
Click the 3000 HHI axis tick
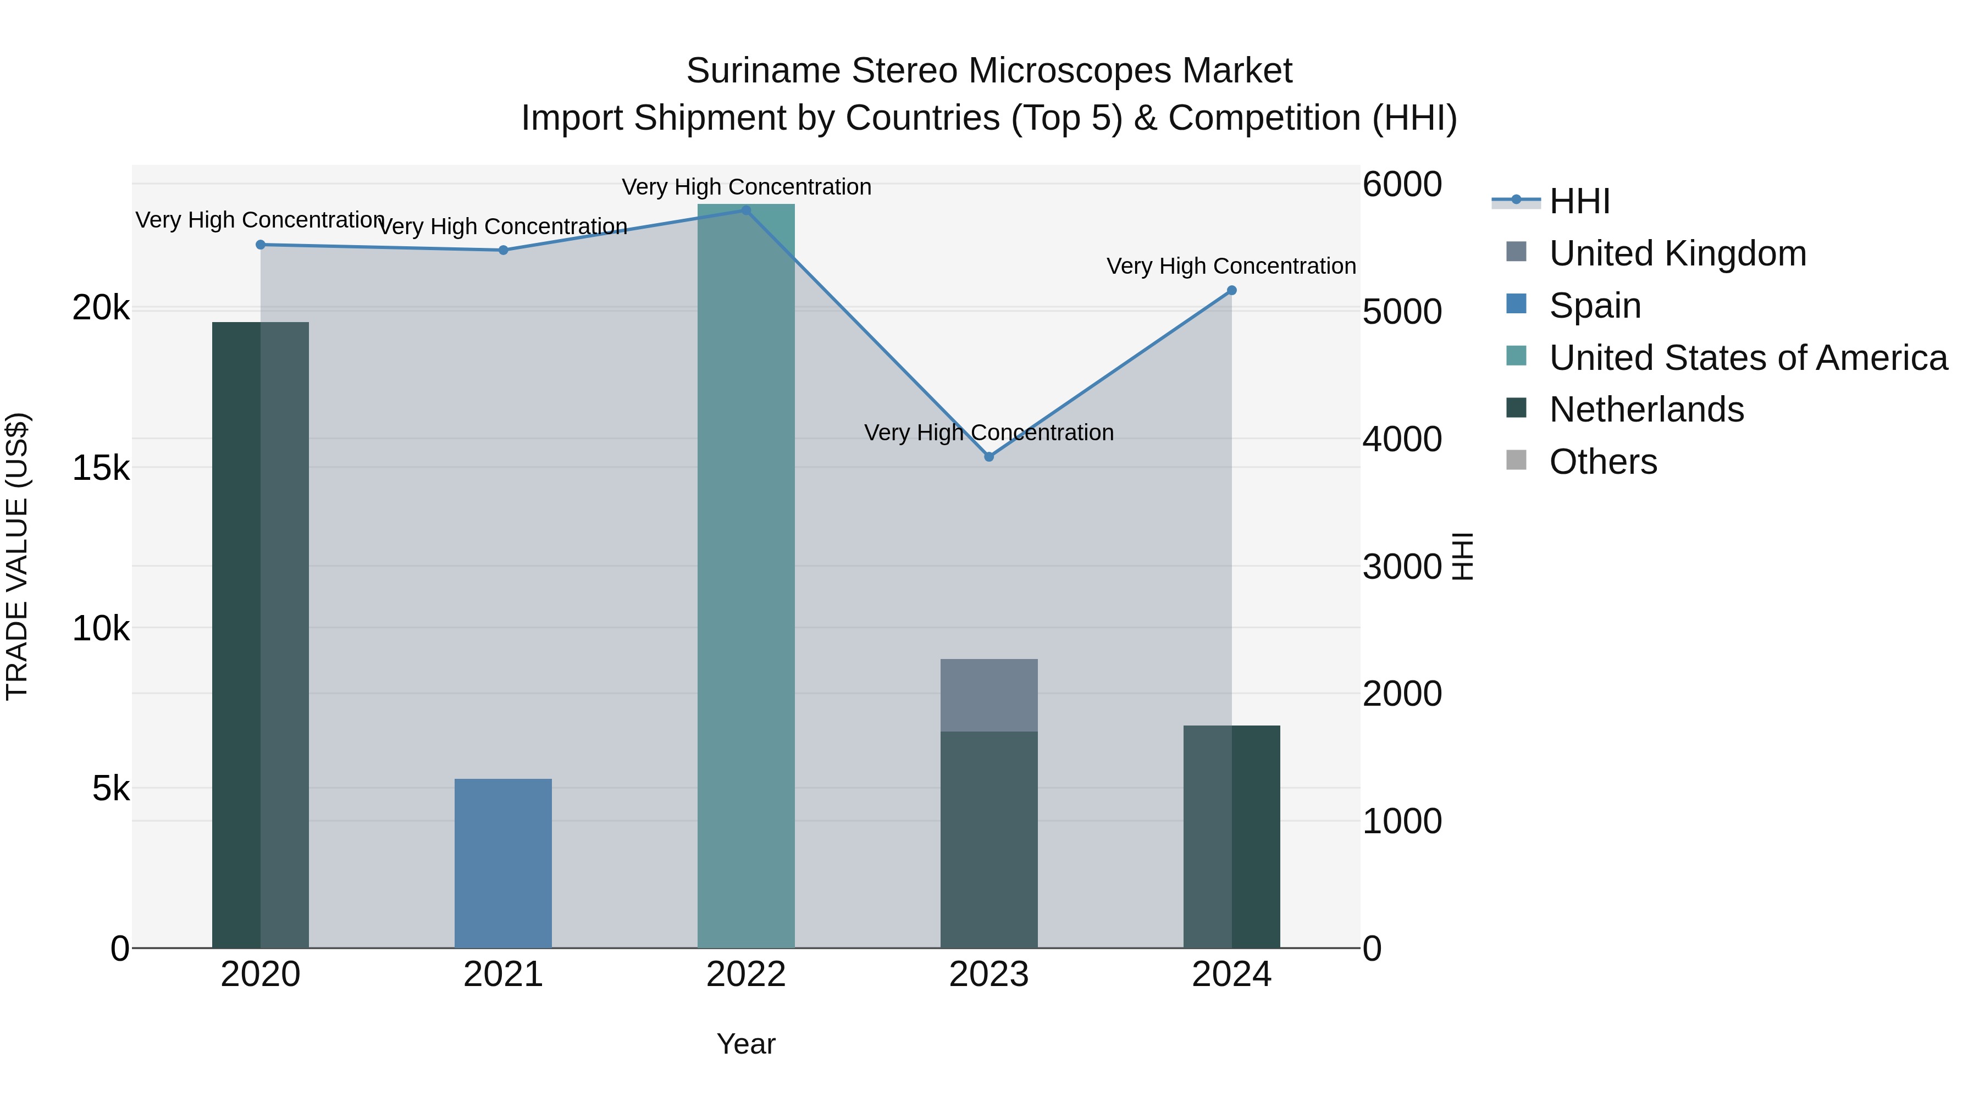1402,567
